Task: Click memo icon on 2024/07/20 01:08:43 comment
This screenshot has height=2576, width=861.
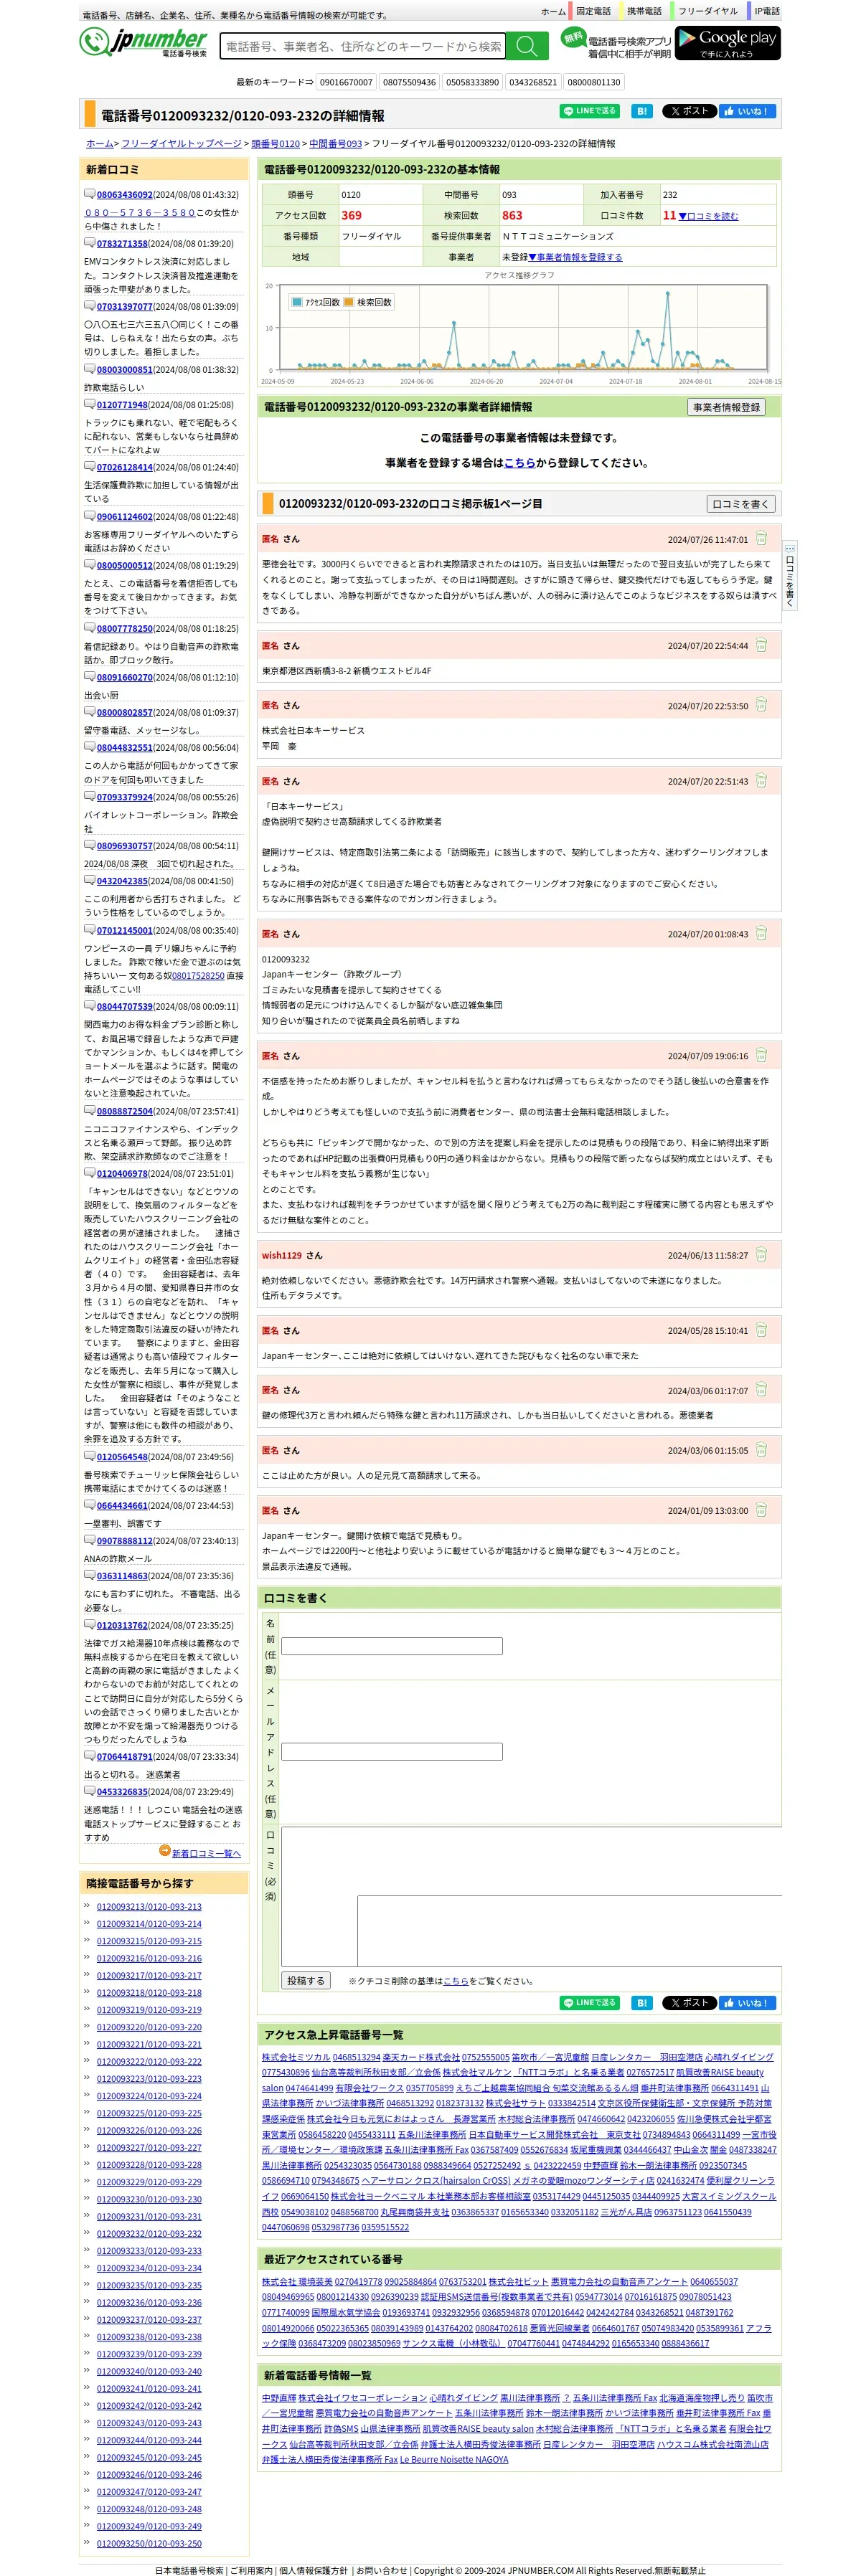Action: pyautogui.click(x=761, y=933)
